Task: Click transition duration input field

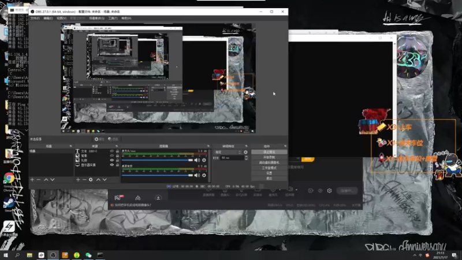Action: (233, 158)
